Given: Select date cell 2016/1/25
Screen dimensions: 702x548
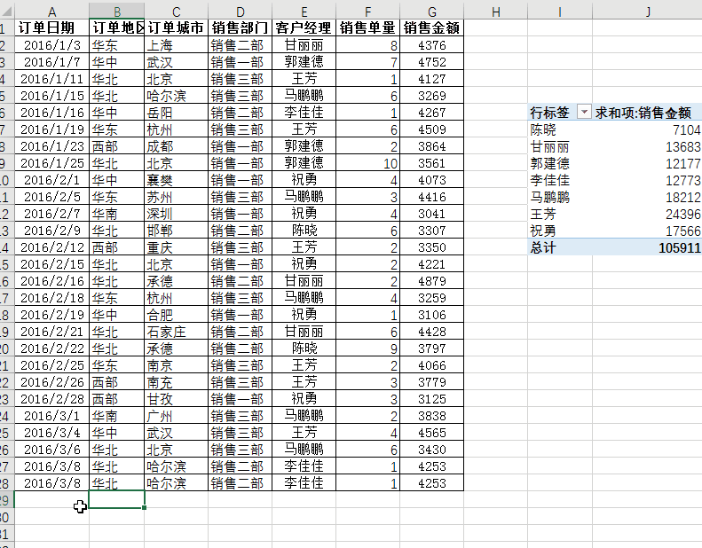Looking at the screenshot, I should pos(52,163).
